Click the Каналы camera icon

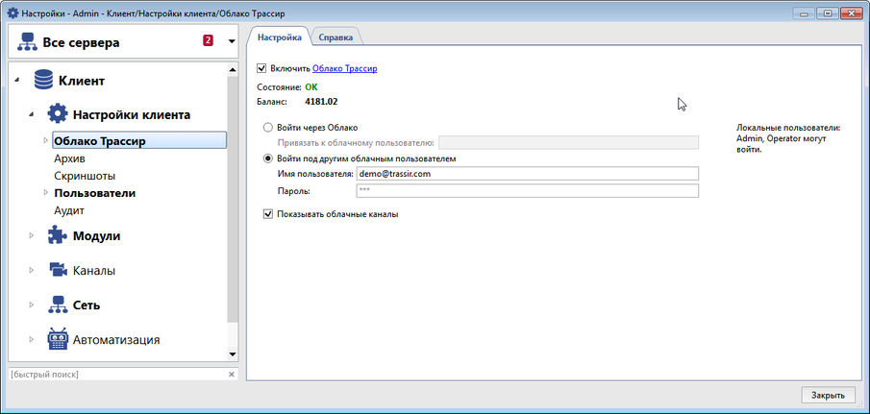(58, 271)
